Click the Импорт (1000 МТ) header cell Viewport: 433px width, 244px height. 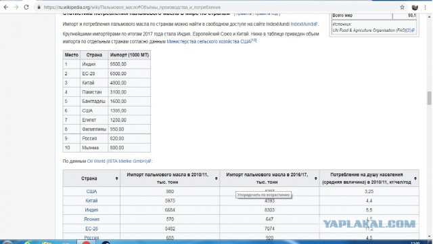click(129, 55)
